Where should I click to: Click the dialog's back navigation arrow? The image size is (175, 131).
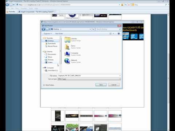point(43,29)
